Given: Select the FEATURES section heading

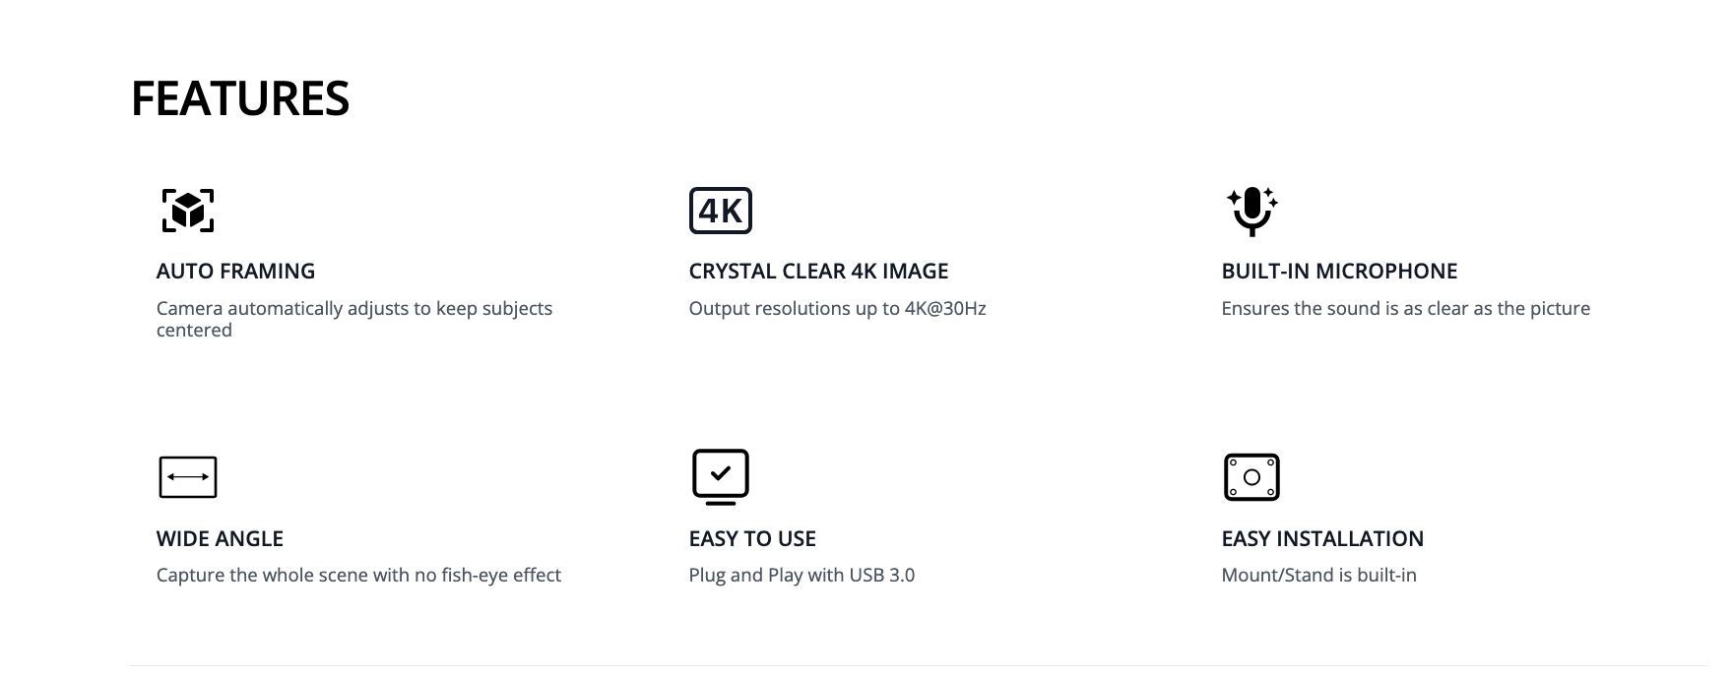Looking at the screenshot, I should pyautogui.click(x=240, y=98).
